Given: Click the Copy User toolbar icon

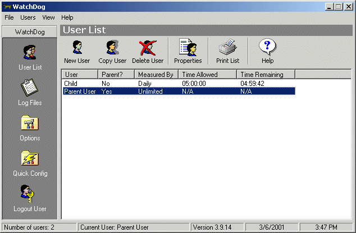Looking at the screenshot, I should (x=113, y=47).
